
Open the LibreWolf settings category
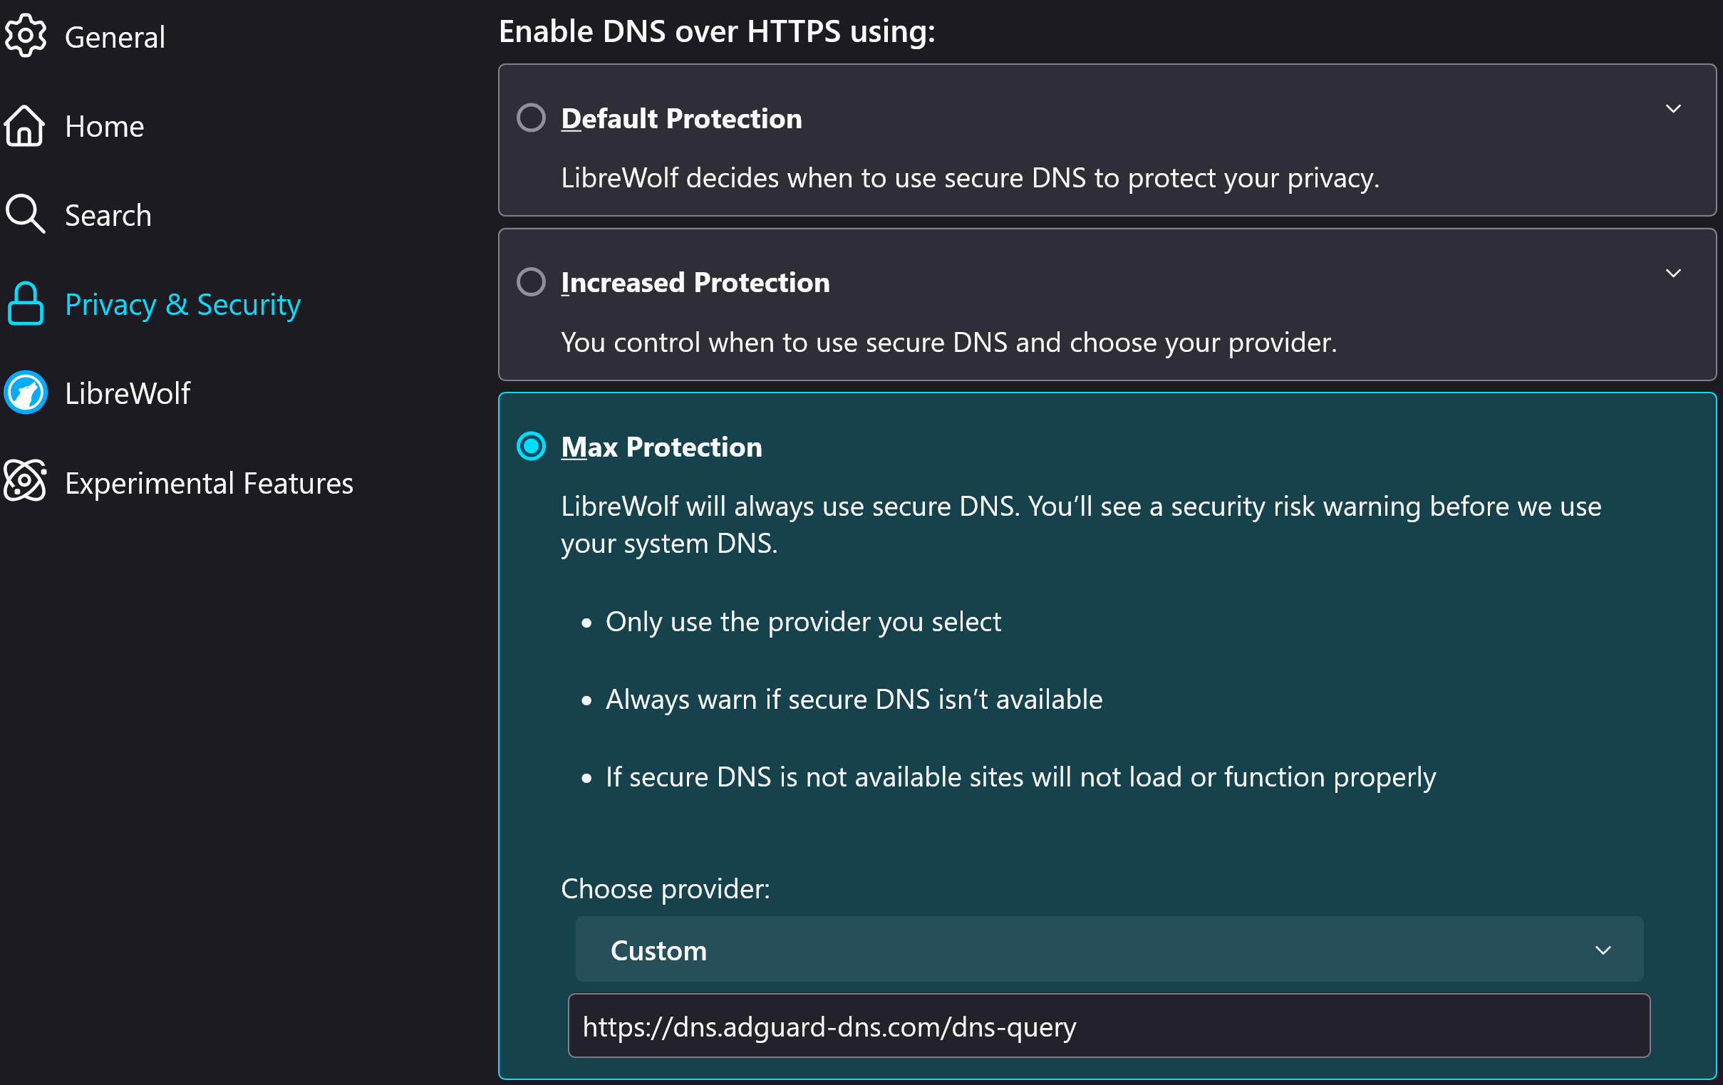(128, 393)
